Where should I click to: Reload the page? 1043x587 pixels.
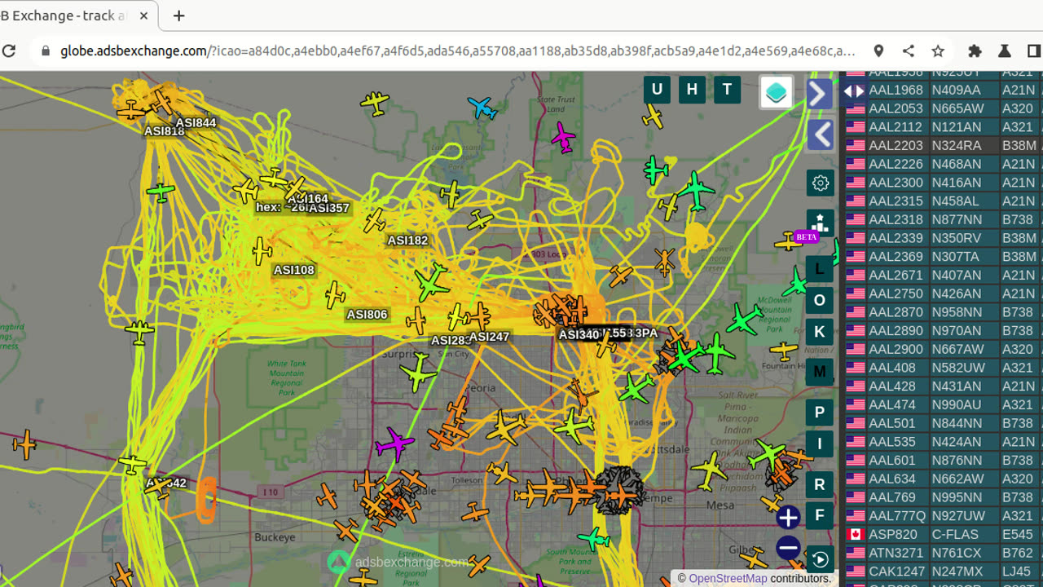[9, 51]
